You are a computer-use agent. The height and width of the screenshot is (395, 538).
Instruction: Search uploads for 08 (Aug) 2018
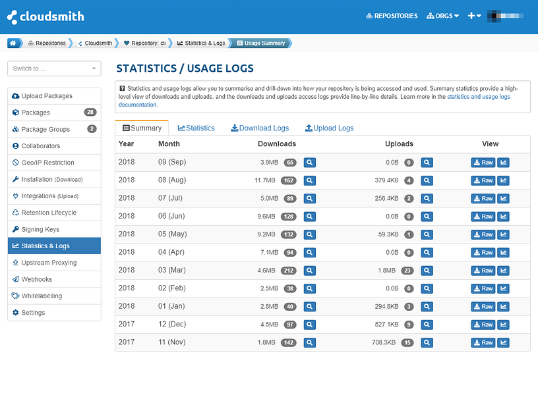tap(427, 180)
